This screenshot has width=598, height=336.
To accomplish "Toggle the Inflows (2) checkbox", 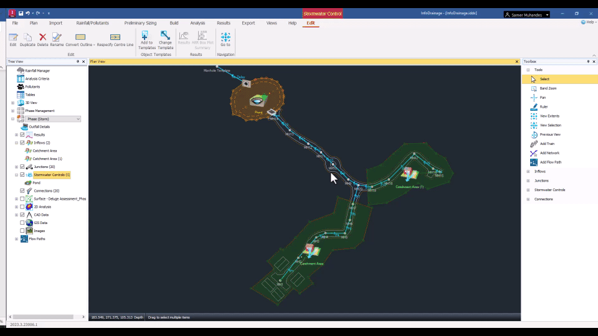I will [x=22, y=143].
